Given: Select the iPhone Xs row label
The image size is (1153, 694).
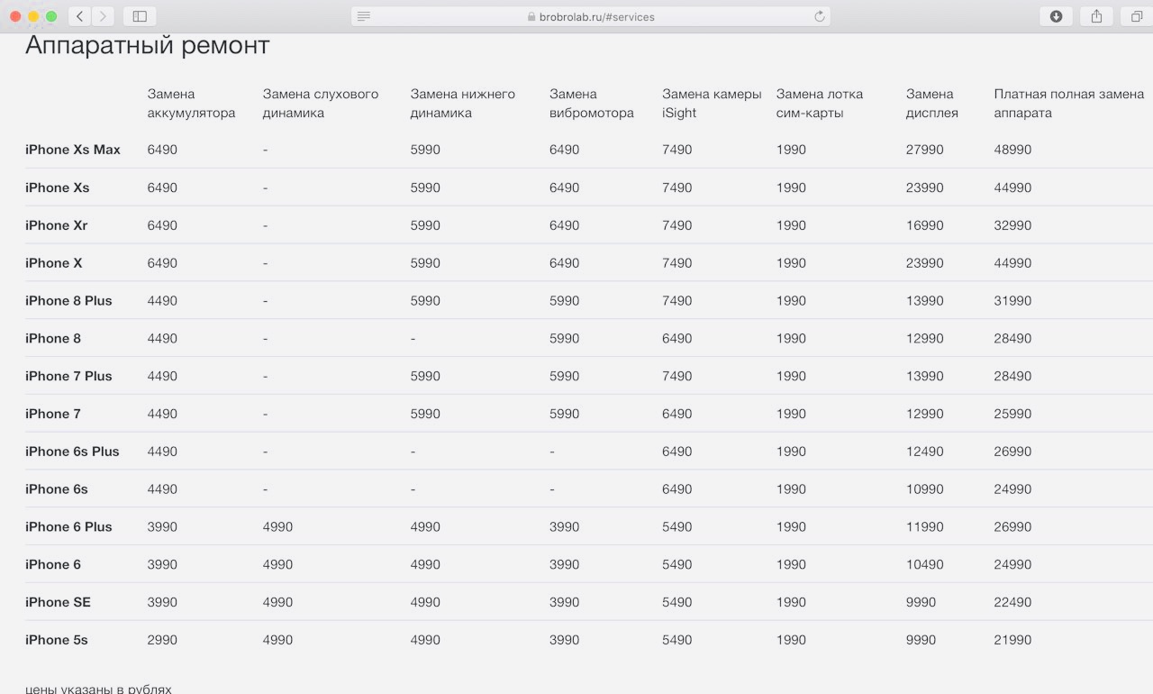Looking at the screenshot, I should tap(58, 187).
